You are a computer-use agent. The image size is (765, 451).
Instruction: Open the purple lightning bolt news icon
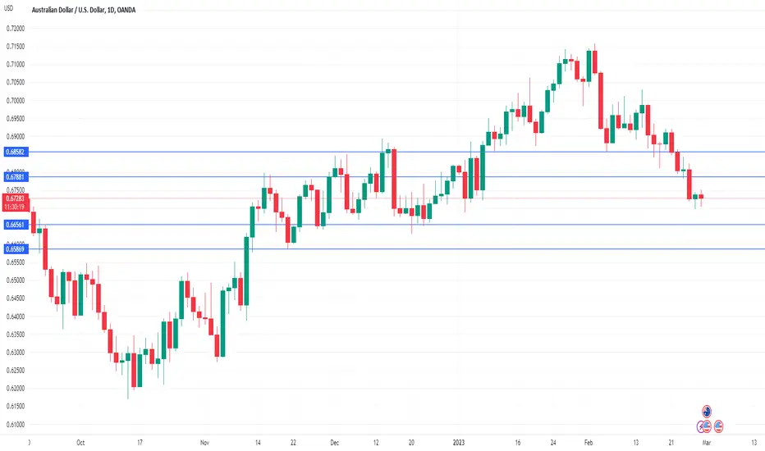(701, 427)
